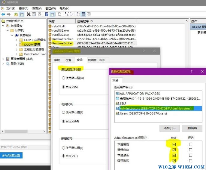
Task: Open the 帮助(H) menu
Action: [64, 8]
